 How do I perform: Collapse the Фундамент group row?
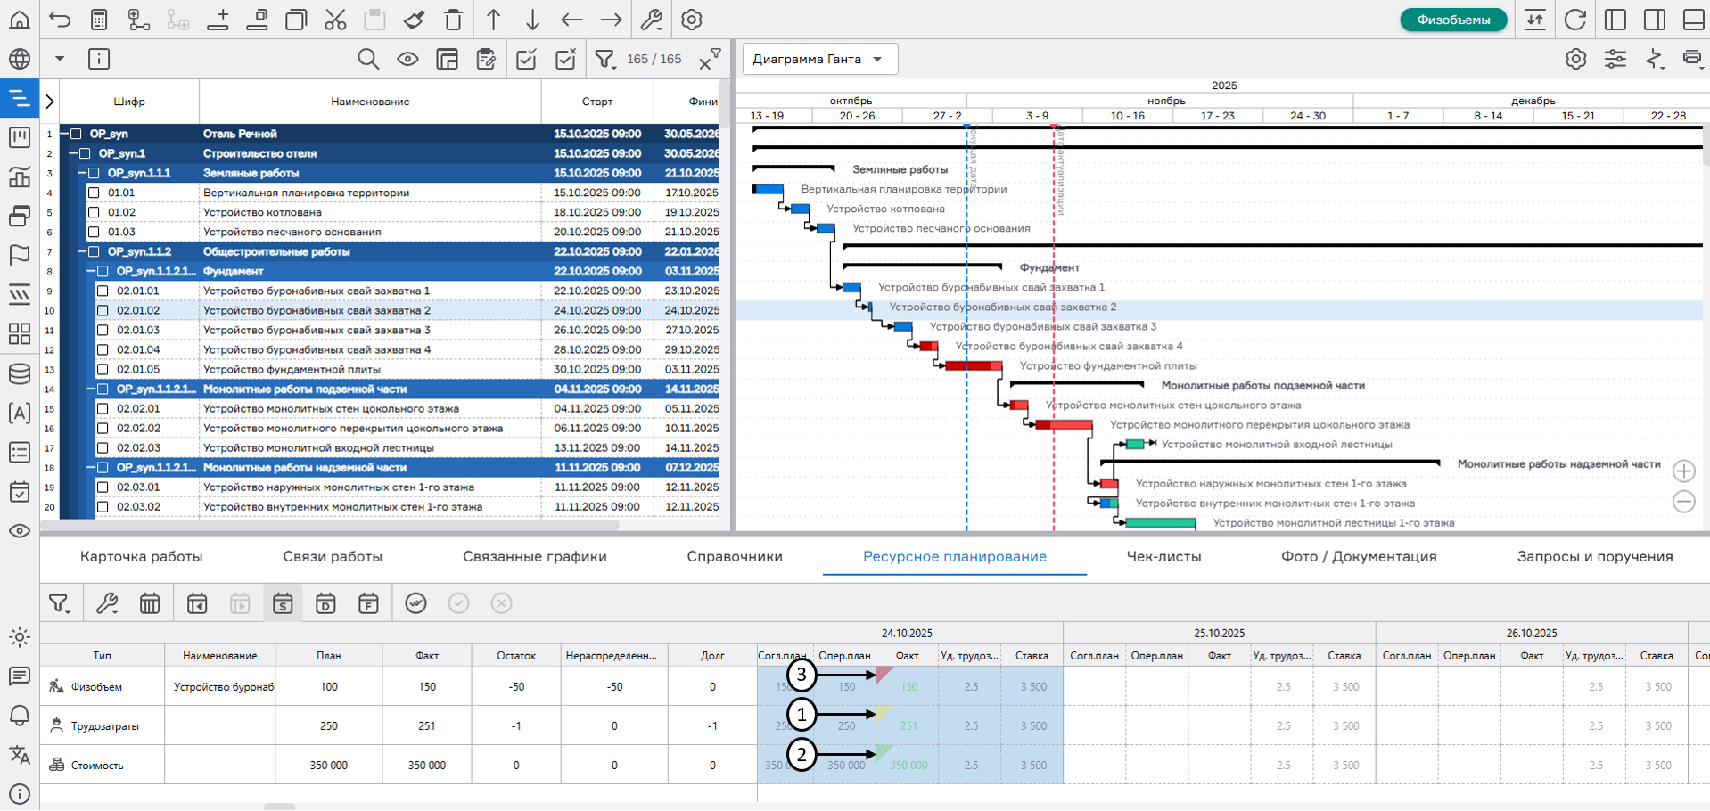91,271
